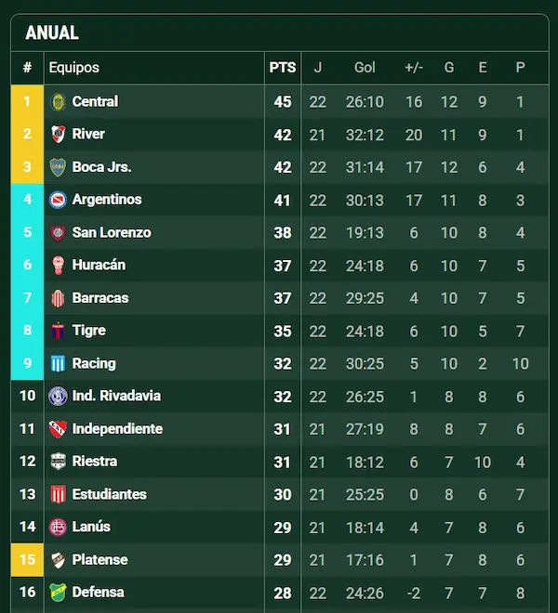Select the Equipos column header

74,68
